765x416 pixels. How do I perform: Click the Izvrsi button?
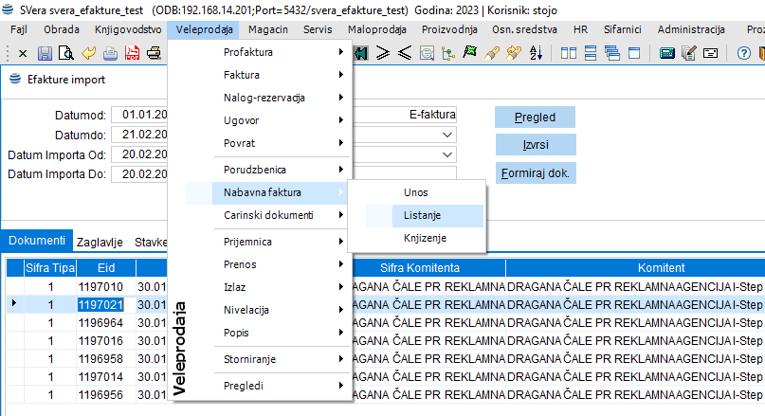[534, 145]
